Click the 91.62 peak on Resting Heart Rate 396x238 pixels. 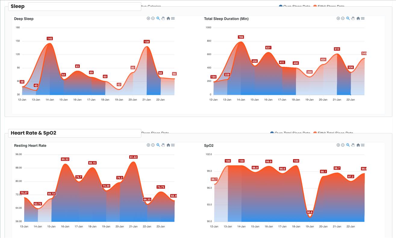(133, 157)
